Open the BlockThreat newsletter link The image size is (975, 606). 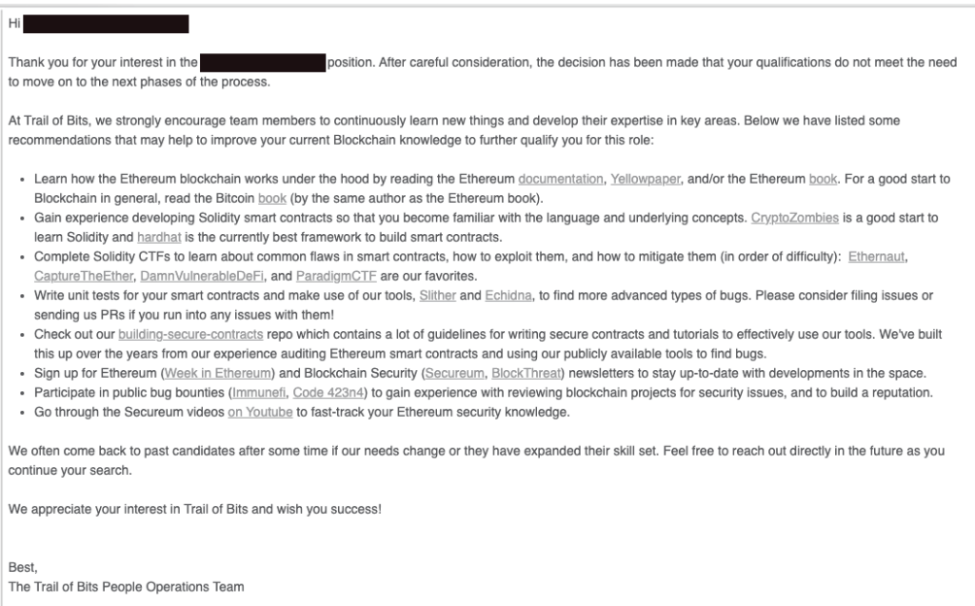coord(526,374)
